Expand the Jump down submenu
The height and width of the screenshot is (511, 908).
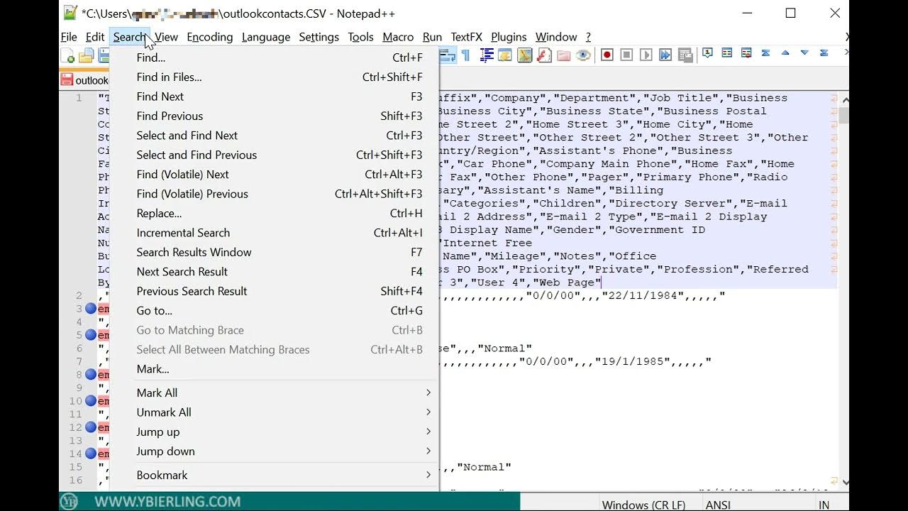point(275,451)
